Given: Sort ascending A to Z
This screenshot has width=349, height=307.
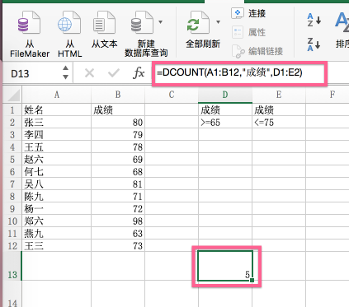Looking at the screenshot, I should coord(314,20).
